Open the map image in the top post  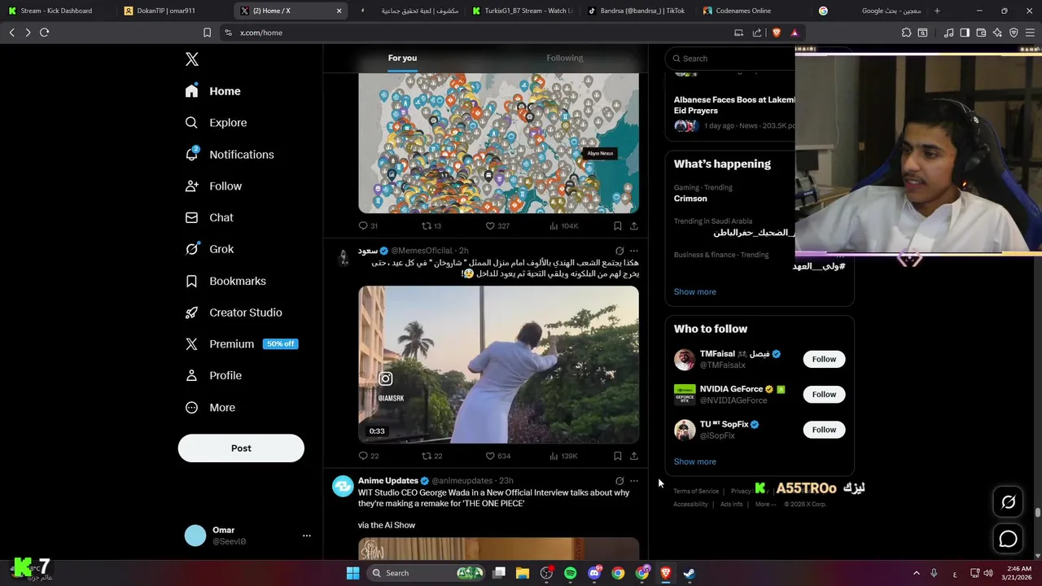click(x=498, y=143)
